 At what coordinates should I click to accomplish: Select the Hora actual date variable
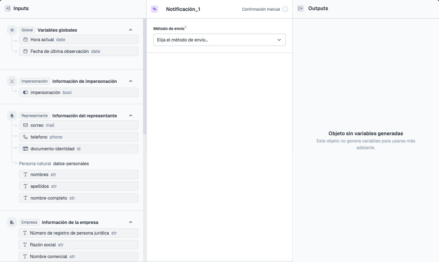point(79,39)
